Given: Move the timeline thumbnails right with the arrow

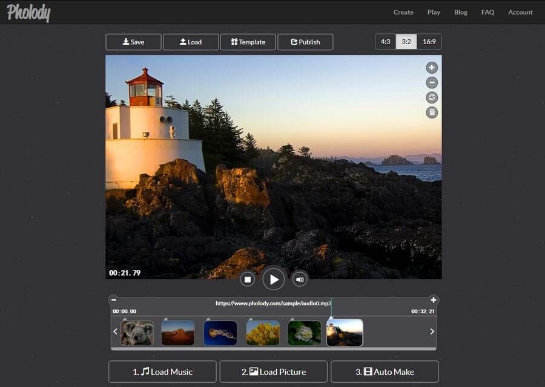Looking at the screenshot, I should tap(432, 332).
